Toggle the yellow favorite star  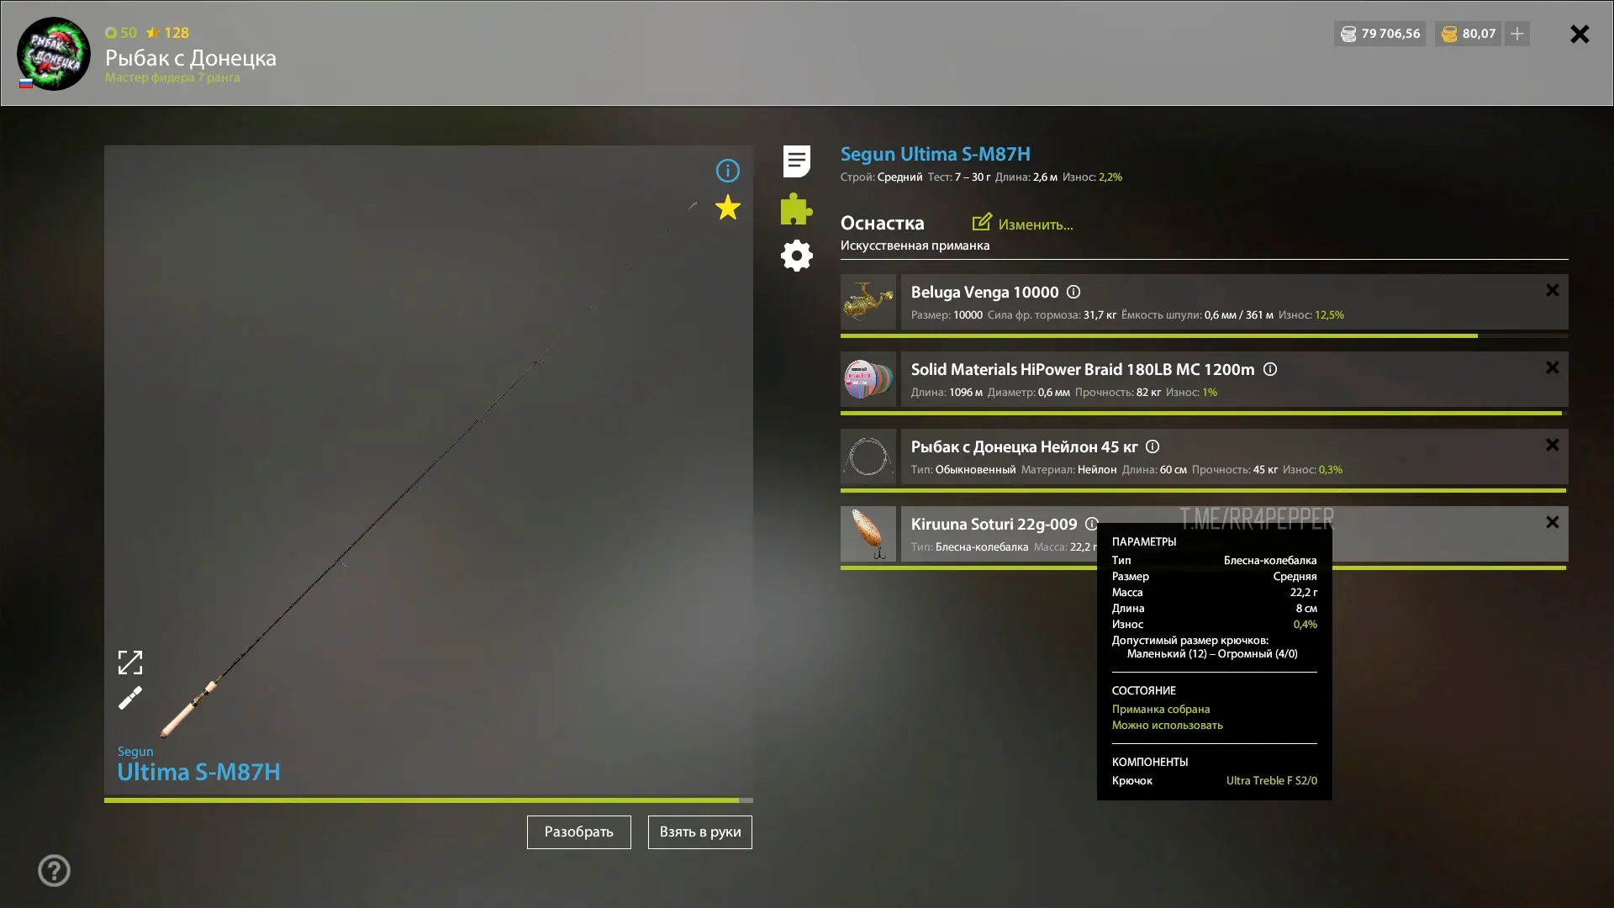(x=727, y=208)
